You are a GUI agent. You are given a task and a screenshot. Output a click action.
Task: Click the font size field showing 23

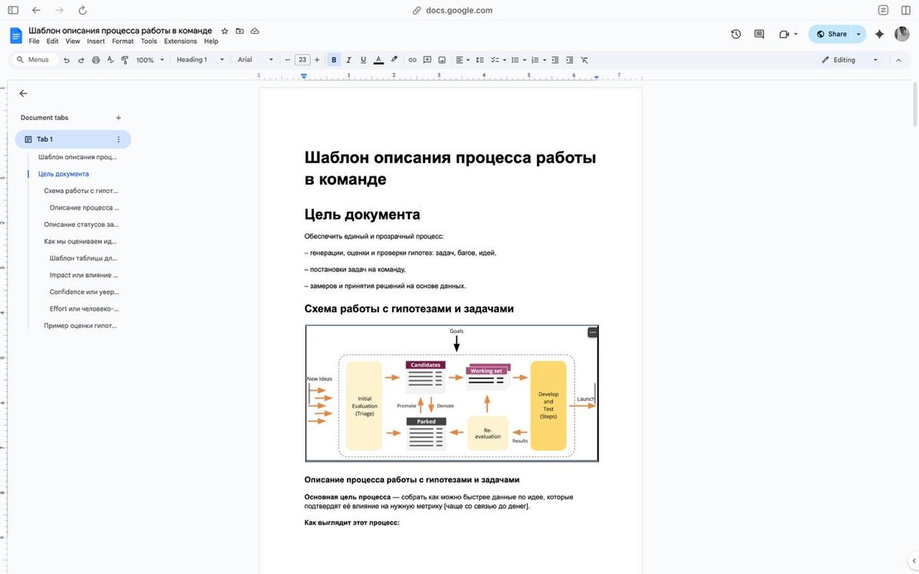point(302,60)
